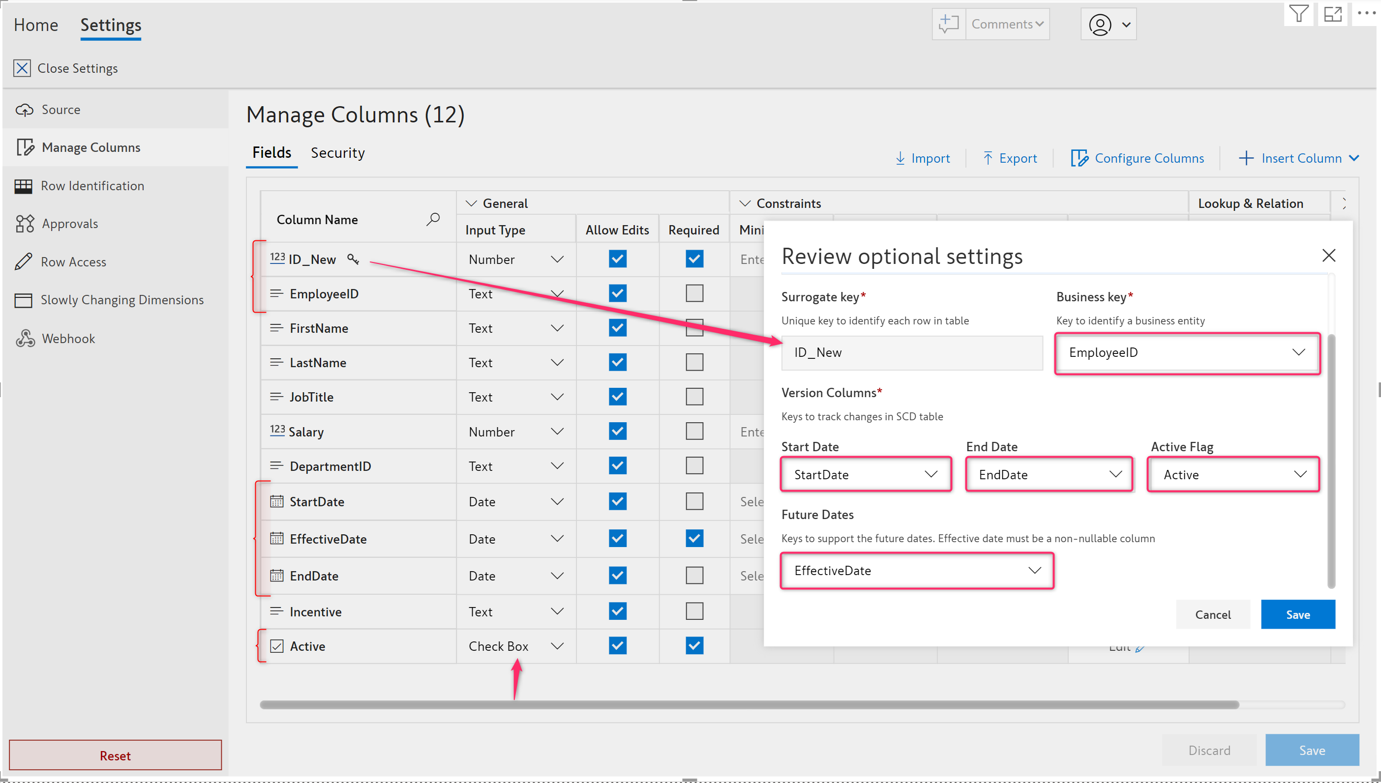Viewport: 1381px width, 783px height.
Task: Go to the Home tab
Action: (35, 25)
